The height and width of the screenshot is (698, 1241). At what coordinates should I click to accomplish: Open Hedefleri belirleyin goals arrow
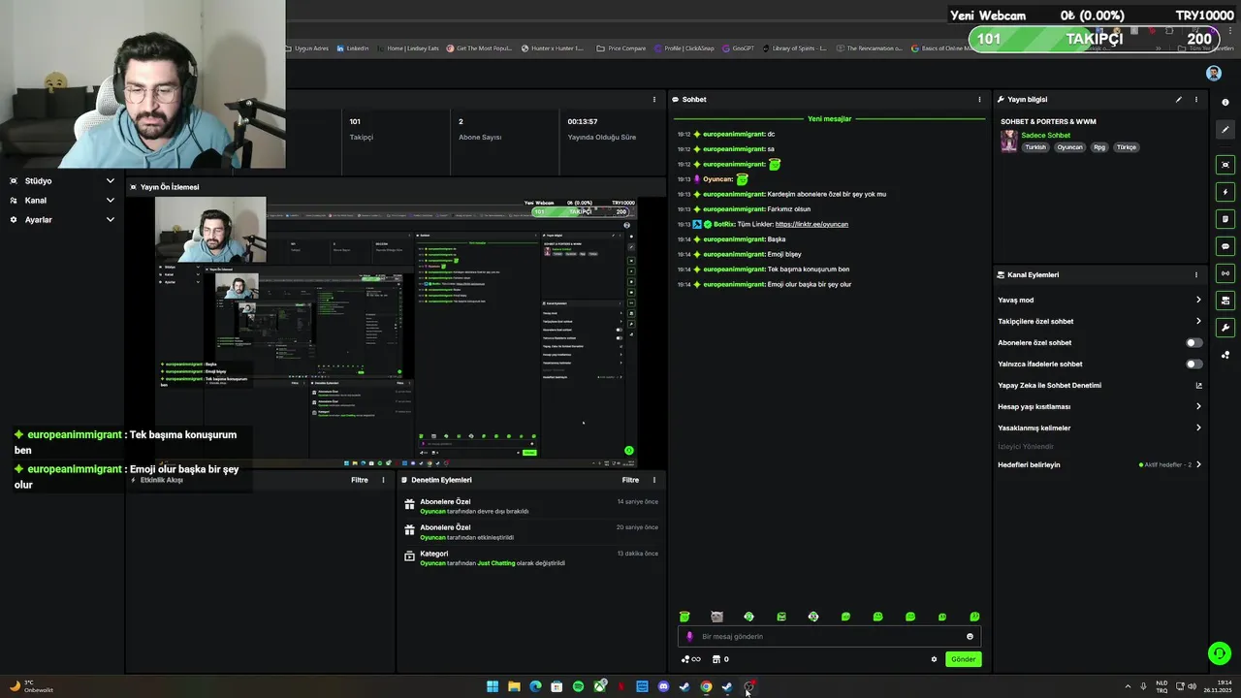[x=1198, y=464]
